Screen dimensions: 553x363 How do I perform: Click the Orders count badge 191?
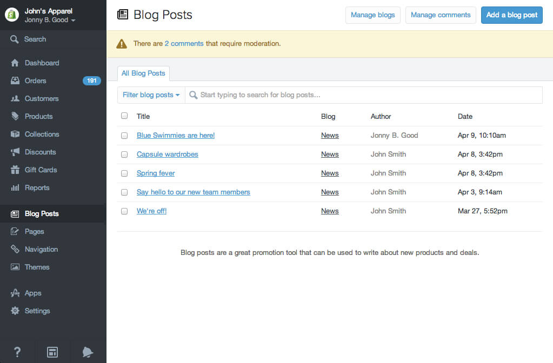tap(92, 80)
